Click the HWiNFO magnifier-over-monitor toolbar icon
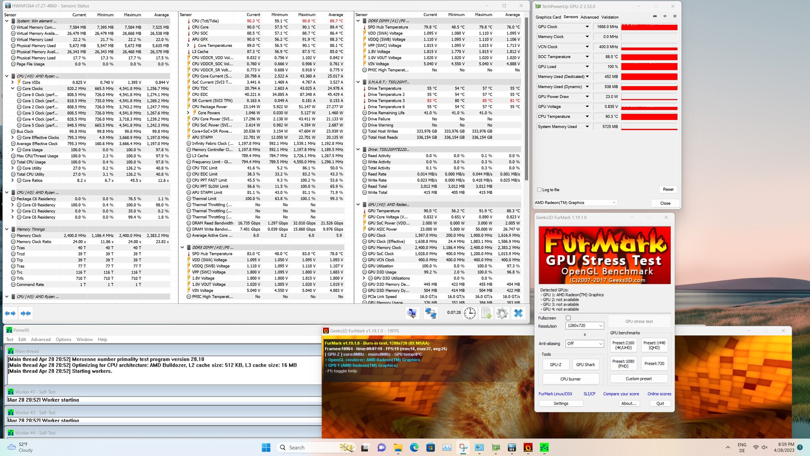 [412, 313]
